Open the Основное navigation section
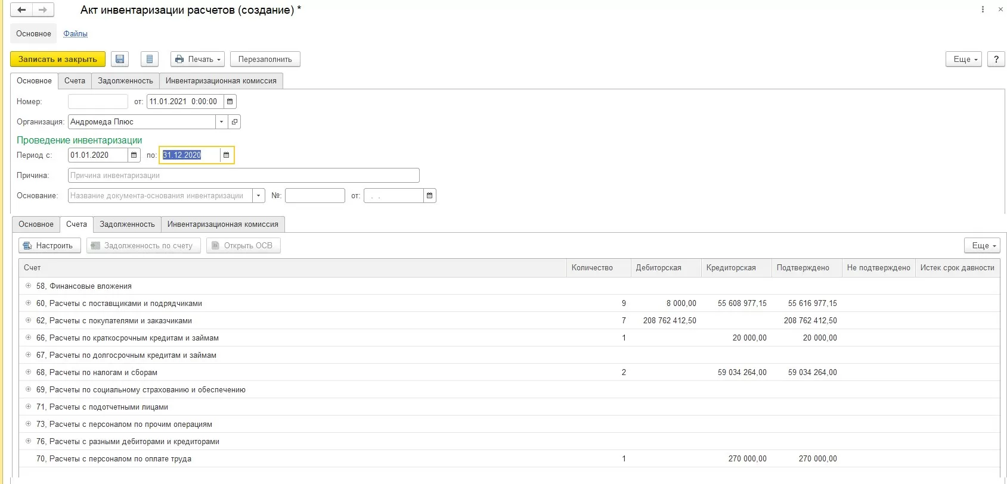The width and height of the screenshot is (1007, 484). tap(33, 34)
